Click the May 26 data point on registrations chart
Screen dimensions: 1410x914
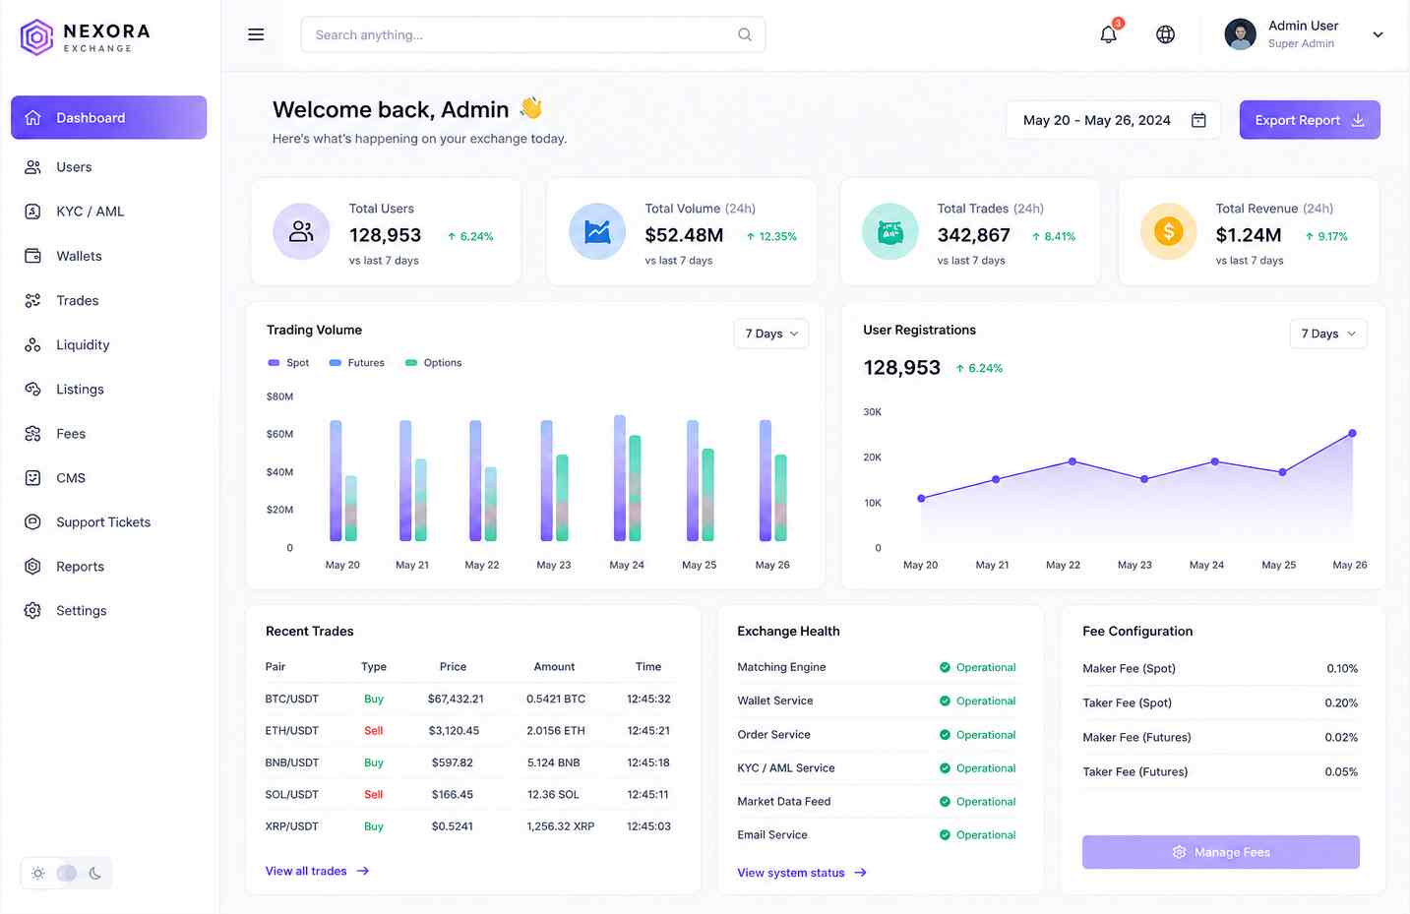(1352, 433)
